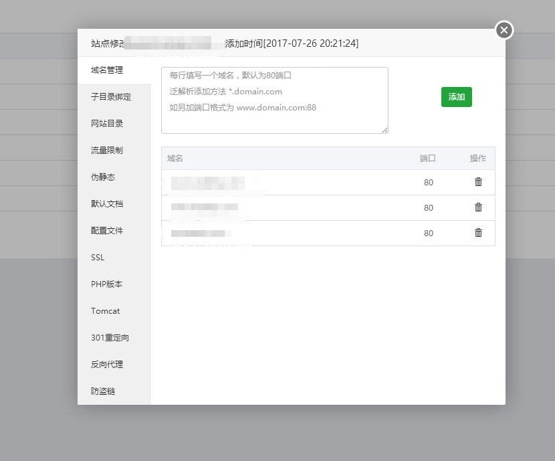Switch to the 默认文档 tab
Image resolution: width=555 pixels, height=461 pixels.
[114, 204]
